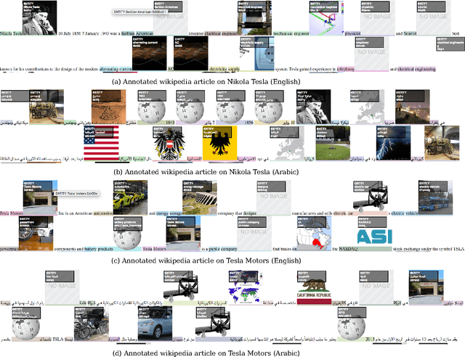The height and width of the screenshot is (357, 465).
Task: Click the Wikipedia globe above '1856'
Action: tap(230, 107)
